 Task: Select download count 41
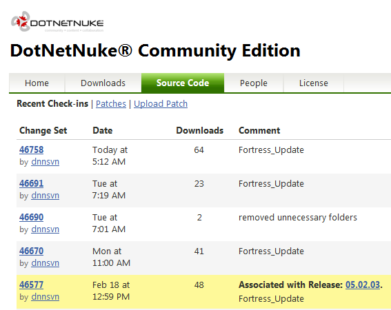click(199, 251)
